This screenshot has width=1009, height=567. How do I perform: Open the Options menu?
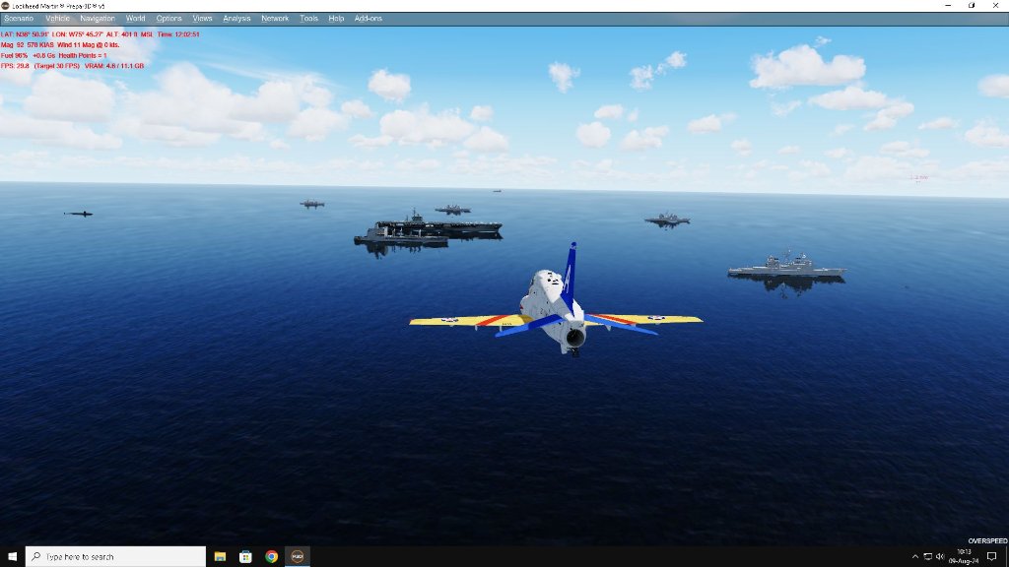[168, 19]
